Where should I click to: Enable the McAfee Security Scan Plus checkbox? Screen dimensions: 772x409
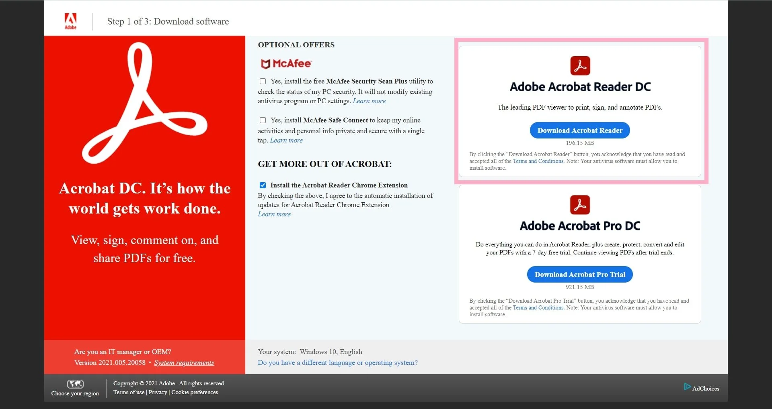point(263,81)
